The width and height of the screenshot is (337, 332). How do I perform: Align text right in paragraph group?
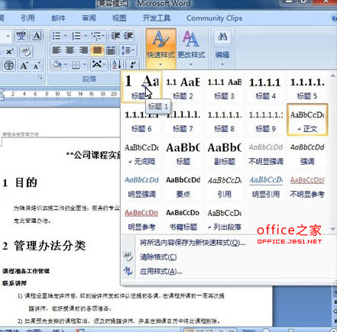coord(83,50)
